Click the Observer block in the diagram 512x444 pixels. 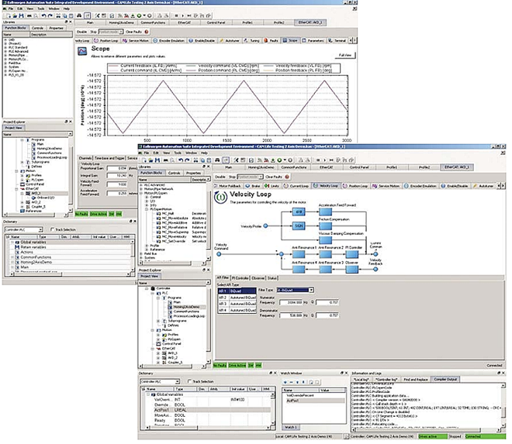pos(351,269)
